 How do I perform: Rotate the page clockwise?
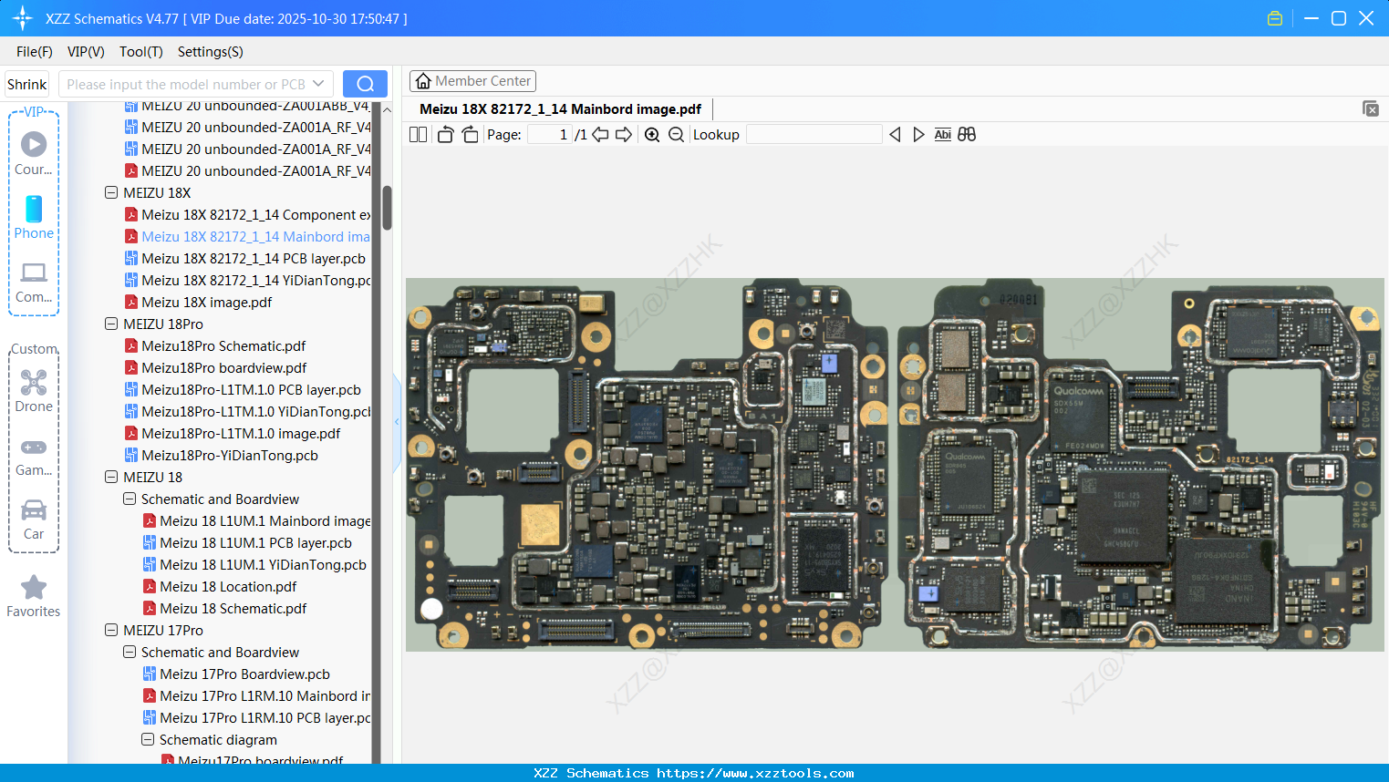pyautogui.click(x=469, y=133)
